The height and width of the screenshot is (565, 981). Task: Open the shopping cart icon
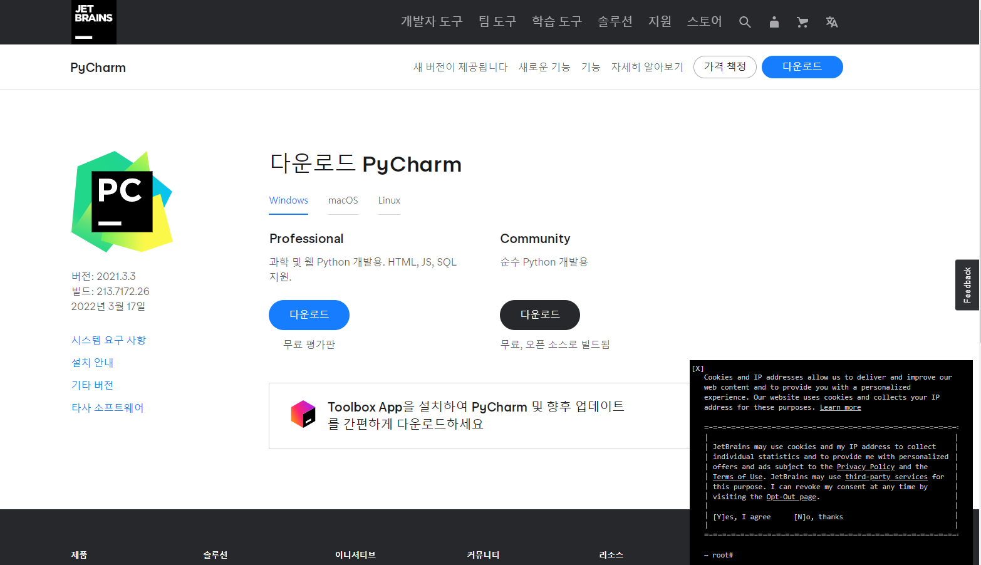[802, 22]
